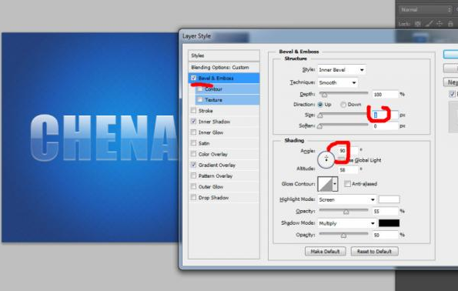Click the angle dial in Shading
Image resolution: width=458 pixels, height=291 pixels.
326,159
